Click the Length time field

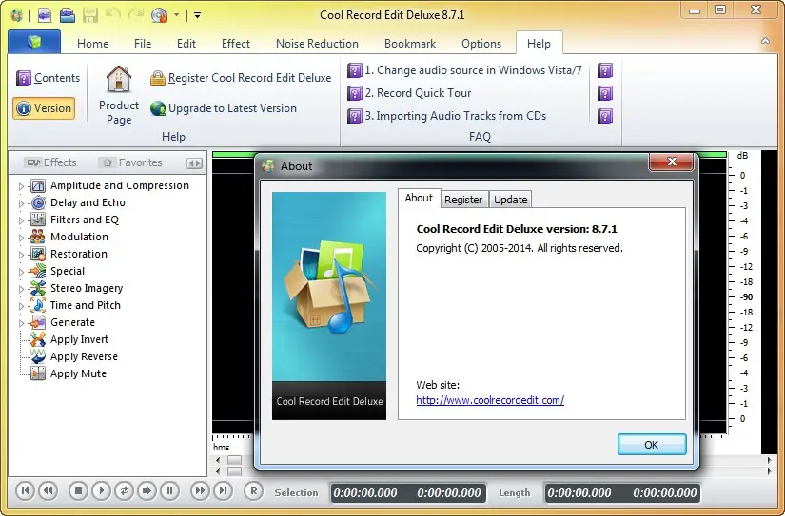621,492
